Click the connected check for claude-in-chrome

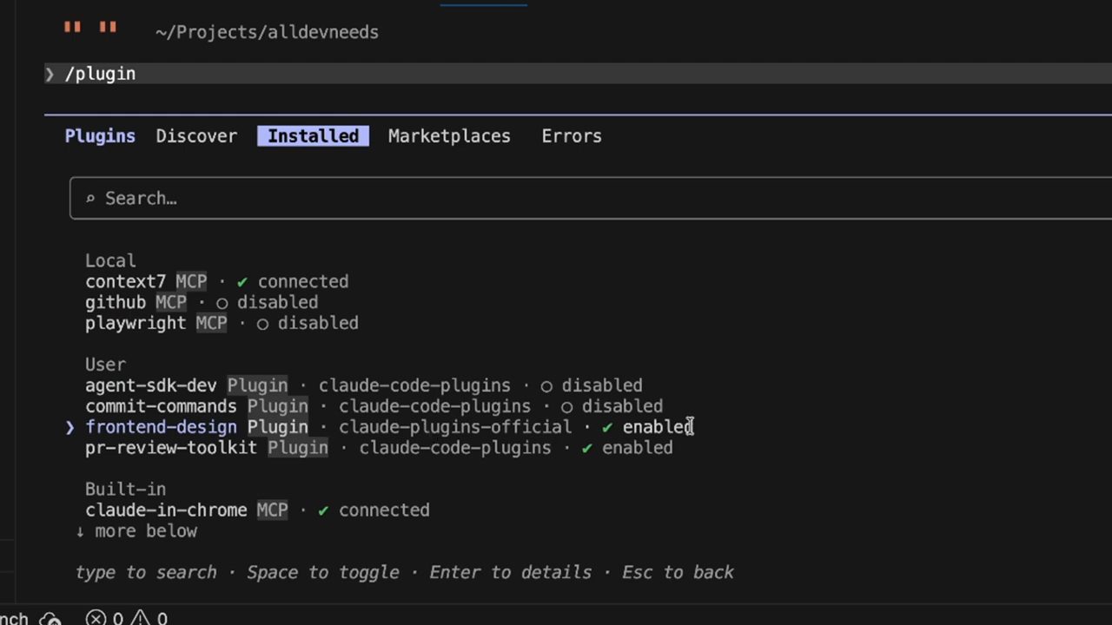coord(323,510)
